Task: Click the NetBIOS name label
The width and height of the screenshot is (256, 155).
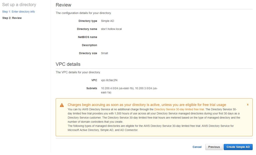Action: click(x=87, y=37)
